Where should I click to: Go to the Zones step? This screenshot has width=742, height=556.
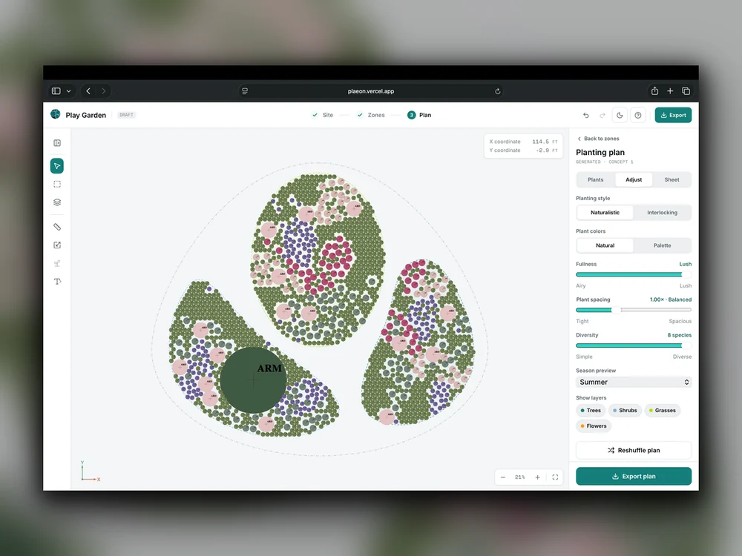click(371, 115)
